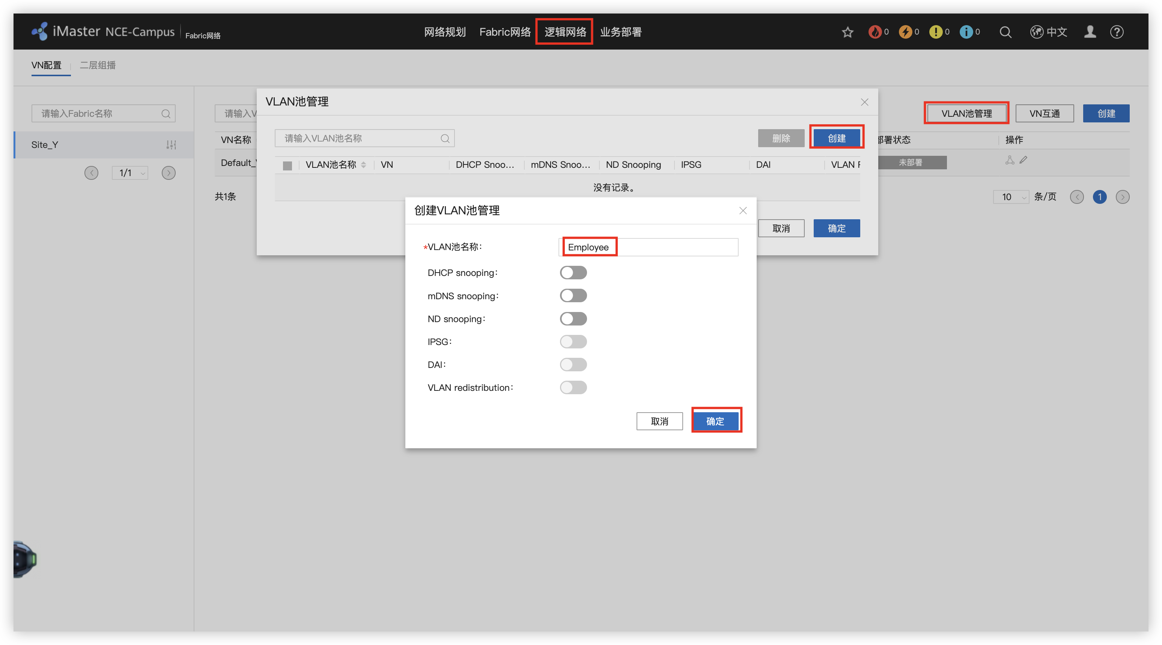Enable the DHCP snooping toggle
Image resolution: width=1162 pixels, height=645 pixels.
tap(573, 273)
